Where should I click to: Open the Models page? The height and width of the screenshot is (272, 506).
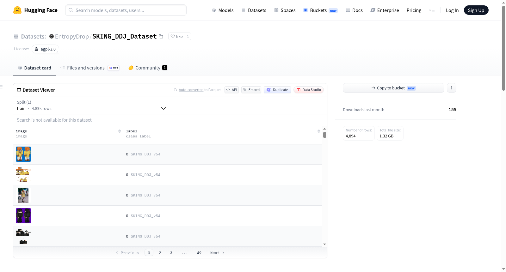click(x=223, y=10)
